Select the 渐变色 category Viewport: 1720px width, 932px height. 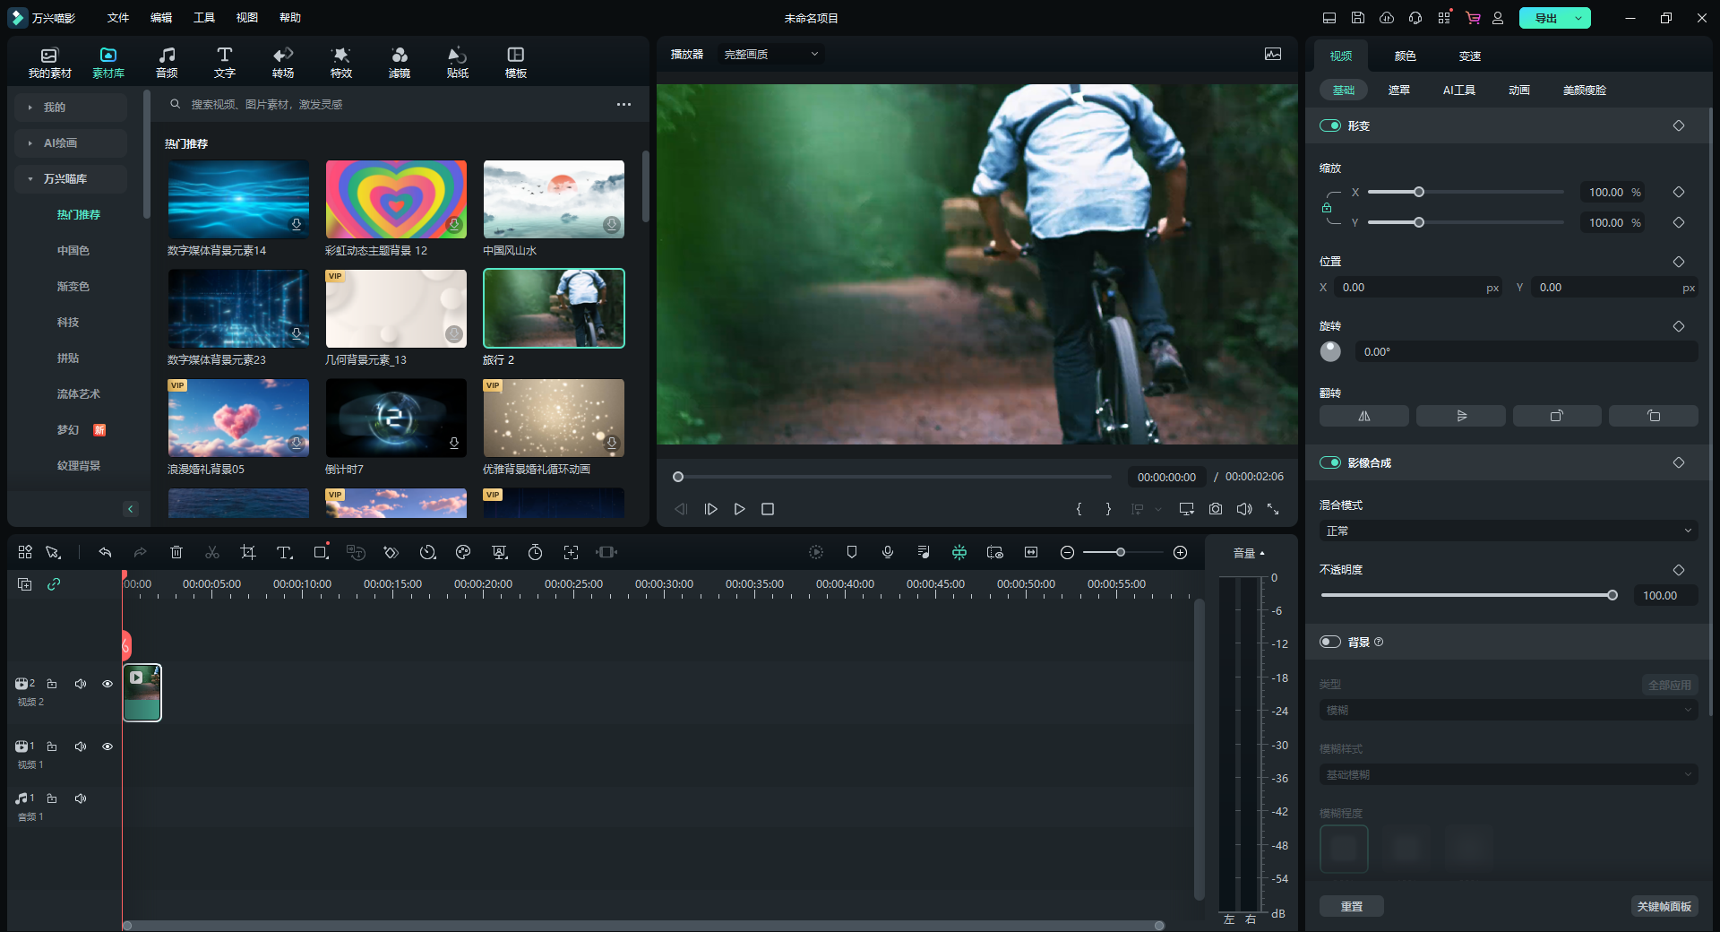click(x=73, y=287)
